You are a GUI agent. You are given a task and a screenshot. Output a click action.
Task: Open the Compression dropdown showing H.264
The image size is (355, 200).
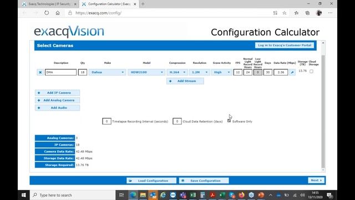(x=177, y=72)
